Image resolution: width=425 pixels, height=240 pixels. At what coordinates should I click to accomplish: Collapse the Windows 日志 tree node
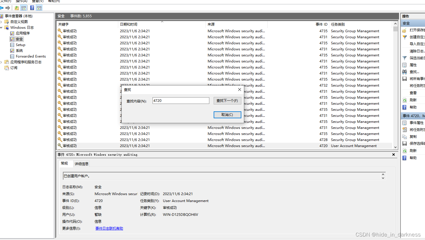point(1,28)
